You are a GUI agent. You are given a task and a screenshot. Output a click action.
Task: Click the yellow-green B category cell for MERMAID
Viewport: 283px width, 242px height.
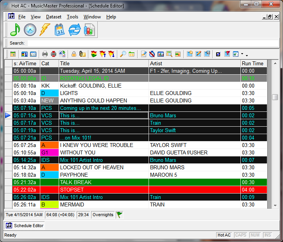tap(49, 204)
